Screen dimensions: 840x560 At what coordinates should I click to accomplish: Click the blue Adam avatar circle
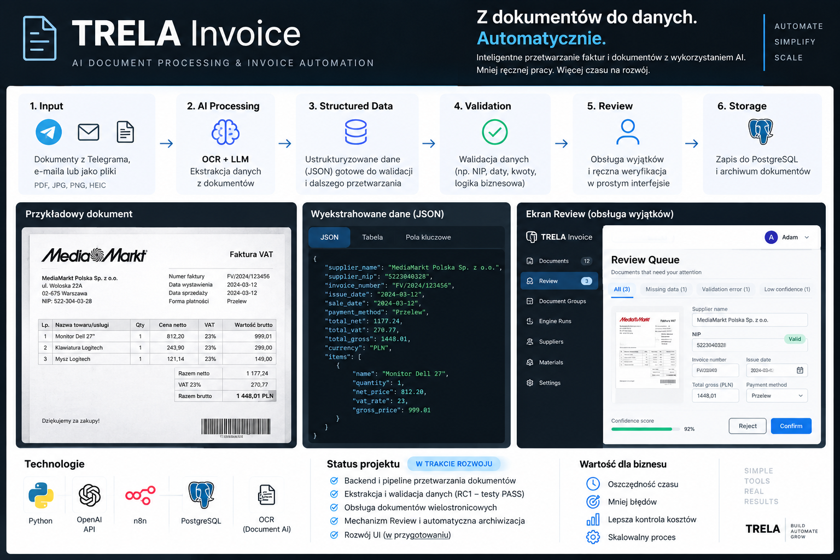[x=771, y=237]
